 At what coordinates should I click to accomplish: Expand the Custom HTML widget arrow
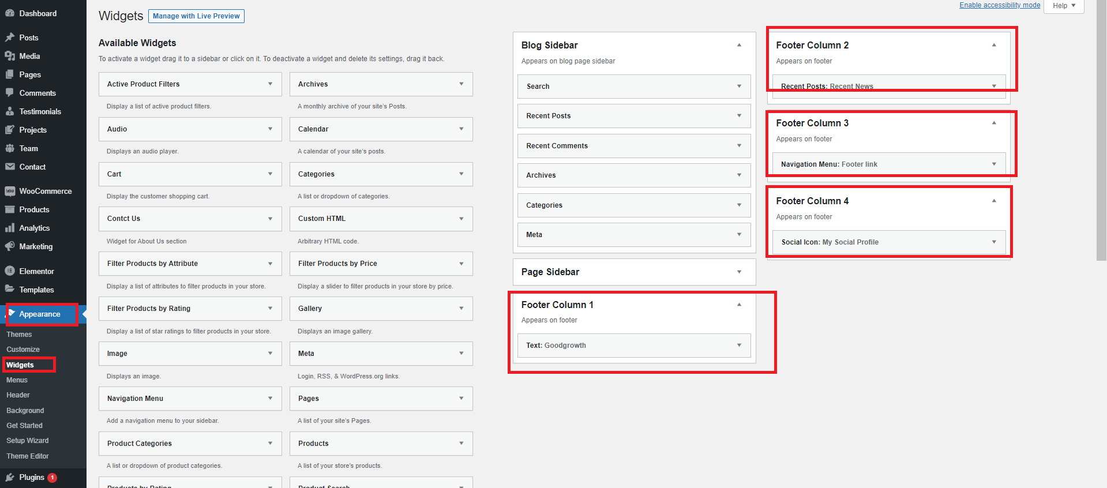[x=461, y=219]
